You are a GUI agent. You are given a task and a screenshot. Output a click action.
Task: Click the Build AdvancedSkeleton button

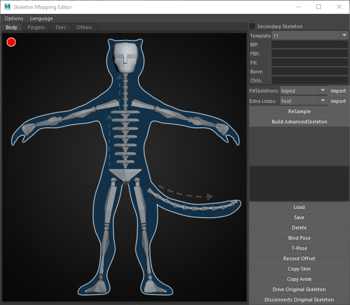299,122
